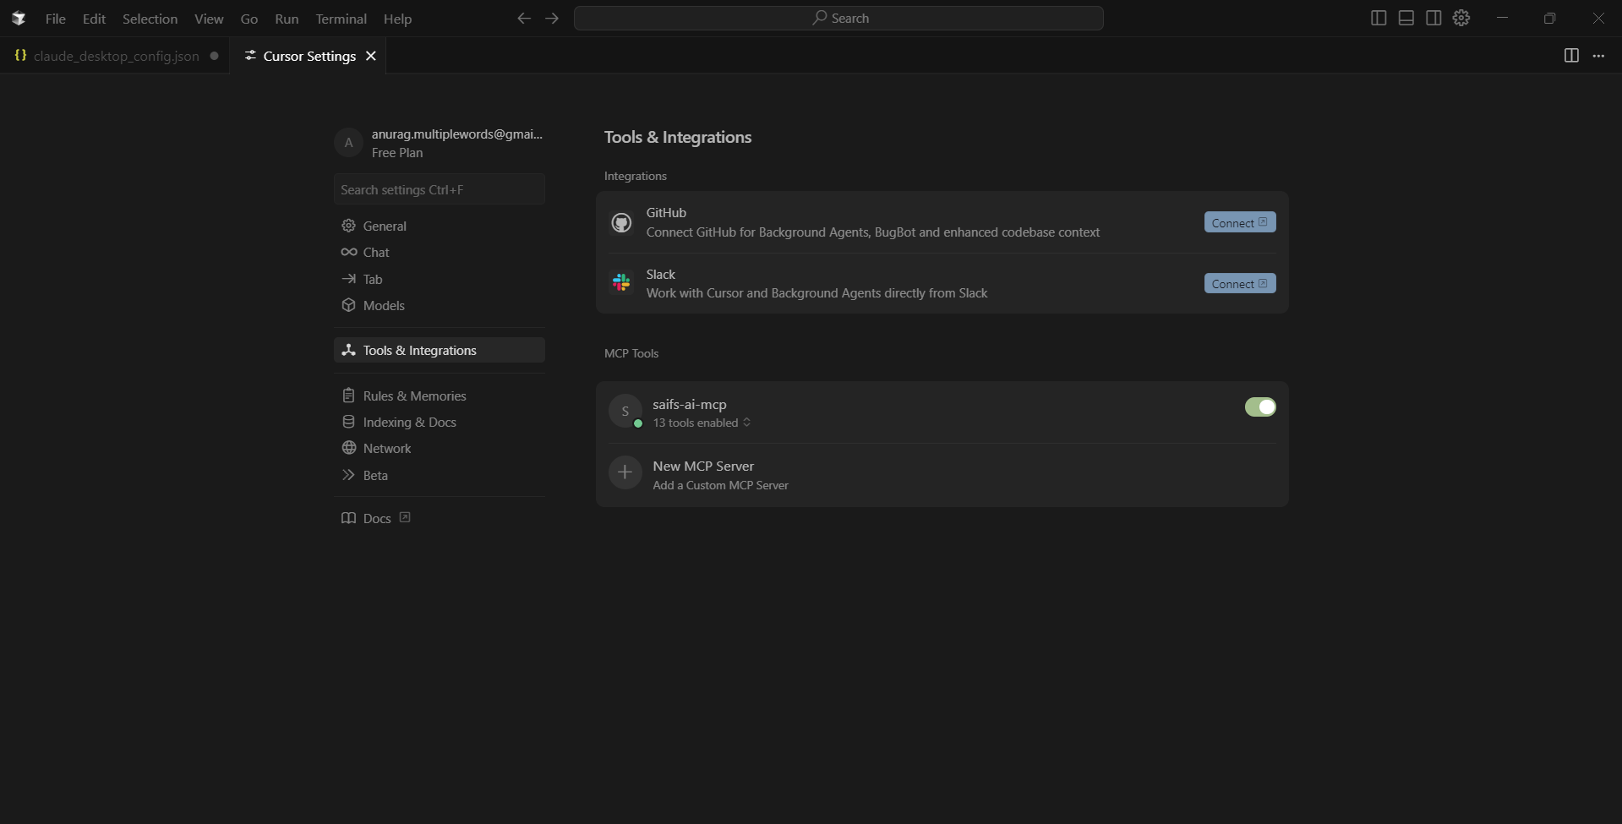Click the Free Plan label
Image resolution: width=1622 pixels, height=824 pixels.
click(x=397, y=153)
